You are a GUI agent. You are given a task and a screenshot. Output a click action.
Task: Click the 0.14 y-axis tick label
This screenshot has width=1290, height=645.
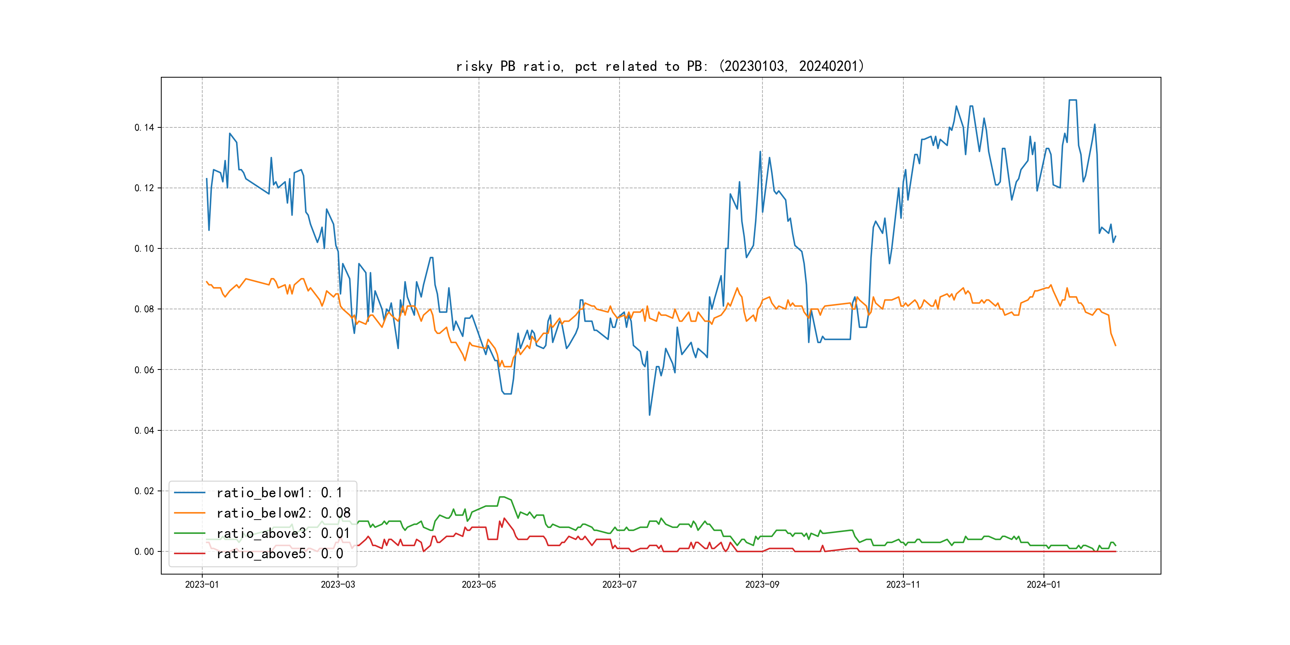pyautogui.click(x=144, y=128)
